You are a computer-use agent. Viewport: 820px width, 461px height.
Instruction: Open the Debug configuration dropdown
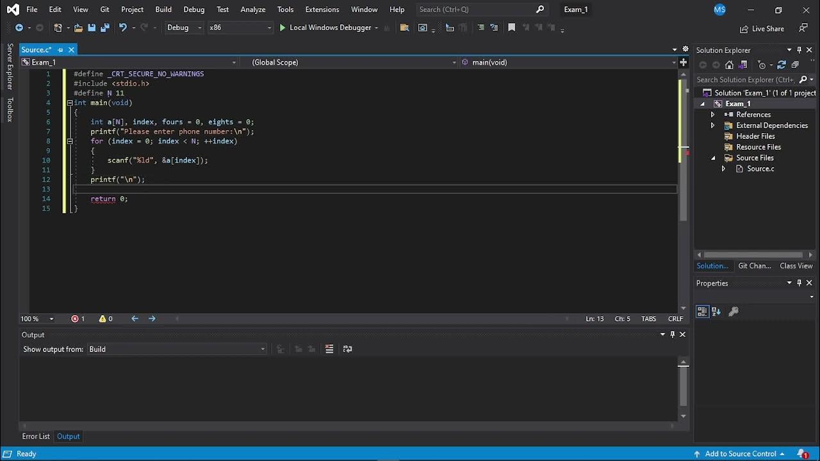pos(184,28)
